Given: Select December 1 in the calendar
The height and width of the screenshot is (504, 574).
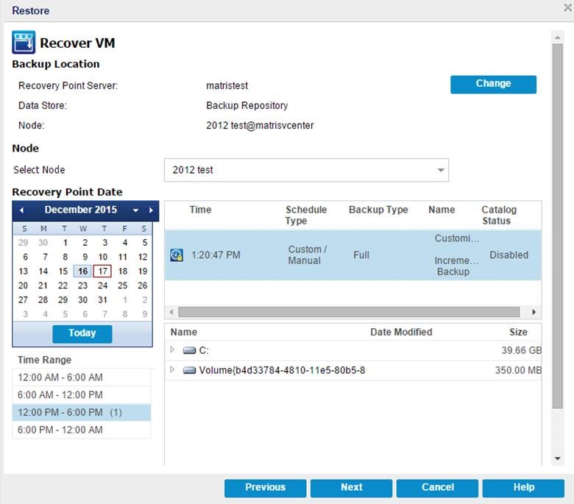Looking at the screenshot, I should pyautogui.click(x=65, y=243).
